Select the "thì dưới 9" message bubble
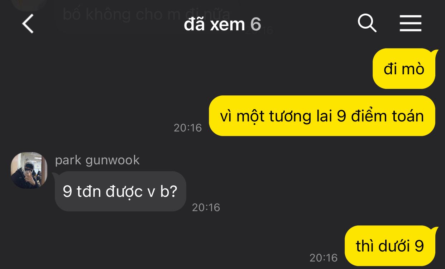This screenshot has height=269, width=445. [x=390, y=246]
